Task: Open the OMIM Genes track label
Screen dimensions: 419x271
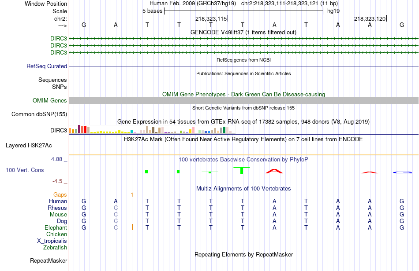Action: click(x=50, y=100)
